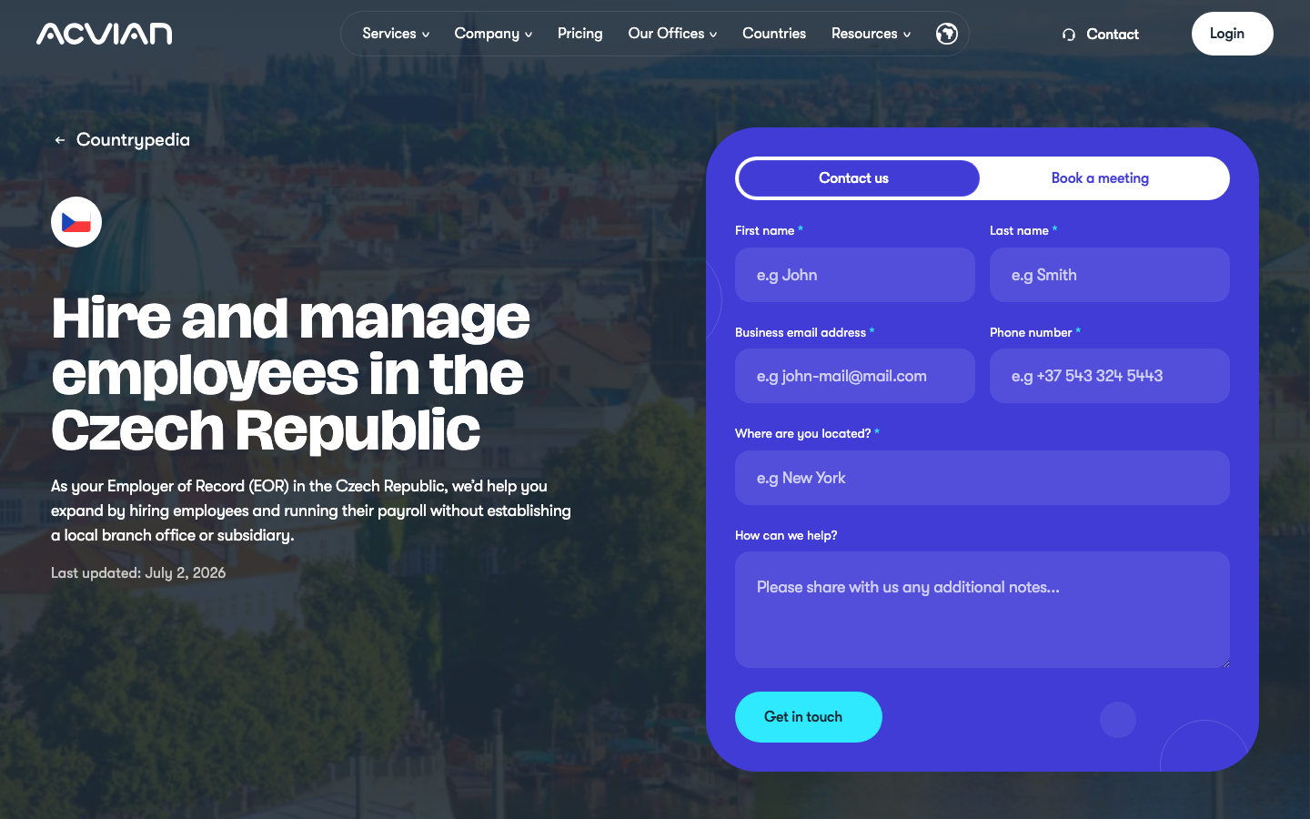This screenshot has width=1310, height=819.
Task: Click the Acvian logo
Action: coord(104,34)
